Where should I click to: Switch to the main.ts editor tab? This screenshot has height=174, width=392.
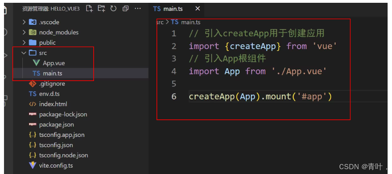tap(173, 9)
